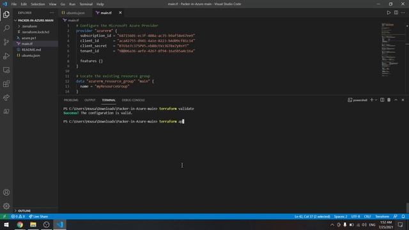Open the Accounts menu icon

6,192
